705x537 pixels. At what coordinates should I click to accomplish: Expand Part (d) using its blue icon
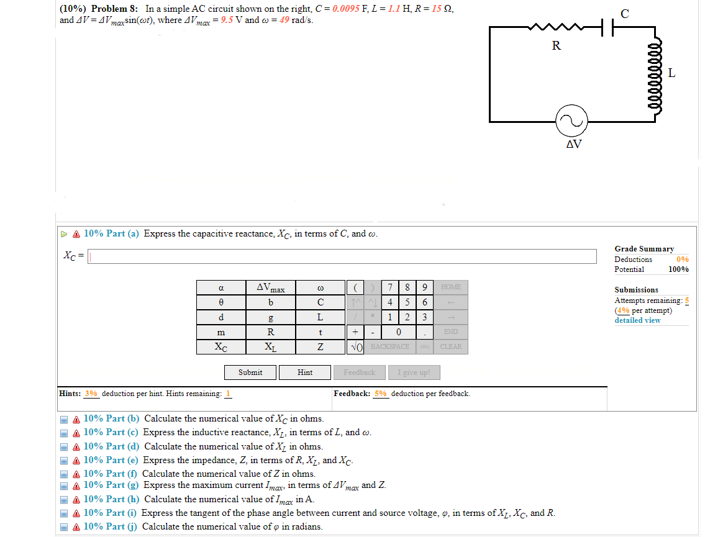tap(64, 447)
